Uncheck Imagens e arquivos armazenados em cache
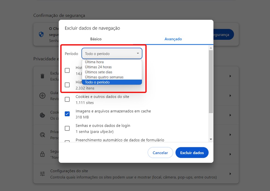 point(67,114)
